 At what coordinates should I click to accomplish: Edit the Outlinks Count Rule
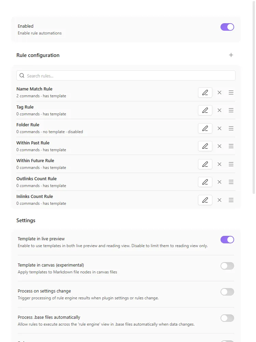tap(205, 182)
